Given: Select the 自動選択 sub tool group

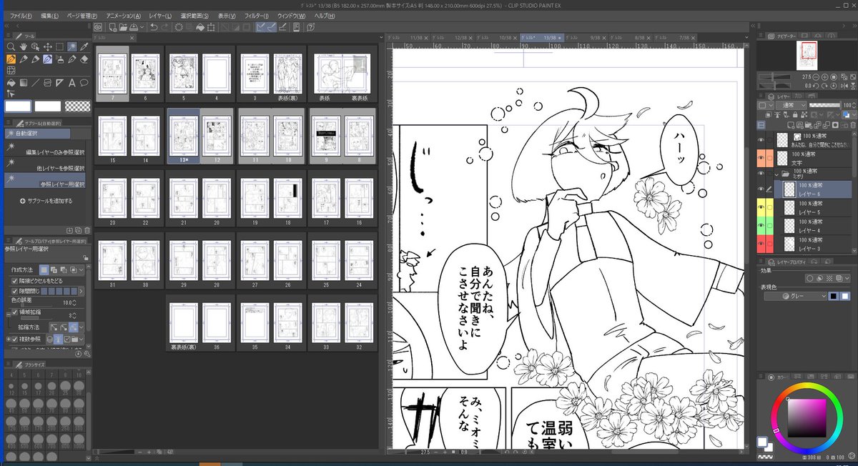Looking at the screenshot, I should click(37, 133).
